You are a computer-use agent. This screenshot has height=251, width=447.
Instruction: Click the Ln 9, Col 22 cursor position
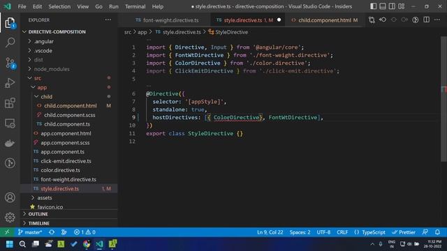click(x=270, y=232)
